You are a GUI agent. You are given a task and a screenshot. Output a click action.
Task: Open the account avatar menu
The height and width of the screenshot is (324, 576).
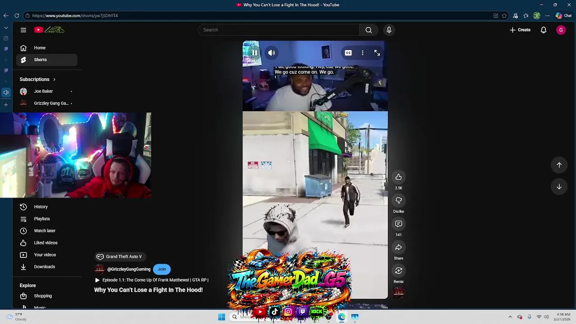pos(561,30)
